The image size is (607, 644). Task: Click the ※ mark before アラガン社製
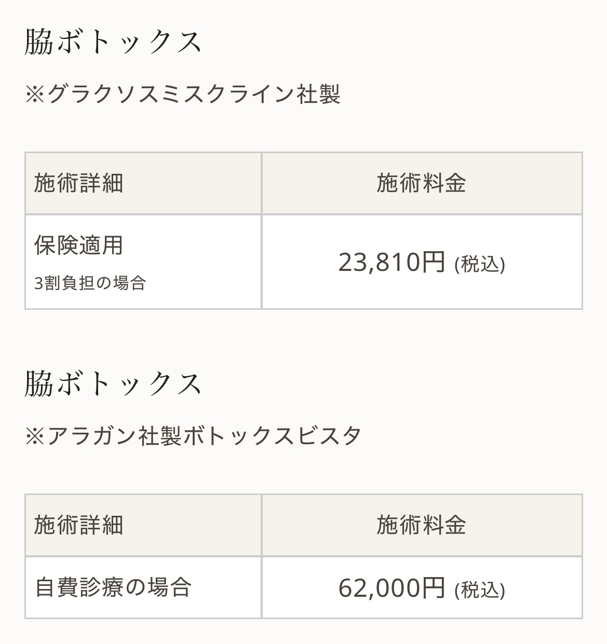tap(35, 436)
